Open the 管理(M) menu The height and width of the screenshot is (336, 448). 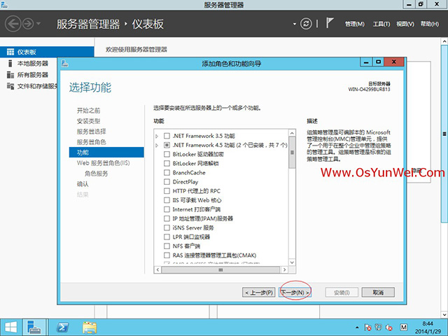coord(355,24)
